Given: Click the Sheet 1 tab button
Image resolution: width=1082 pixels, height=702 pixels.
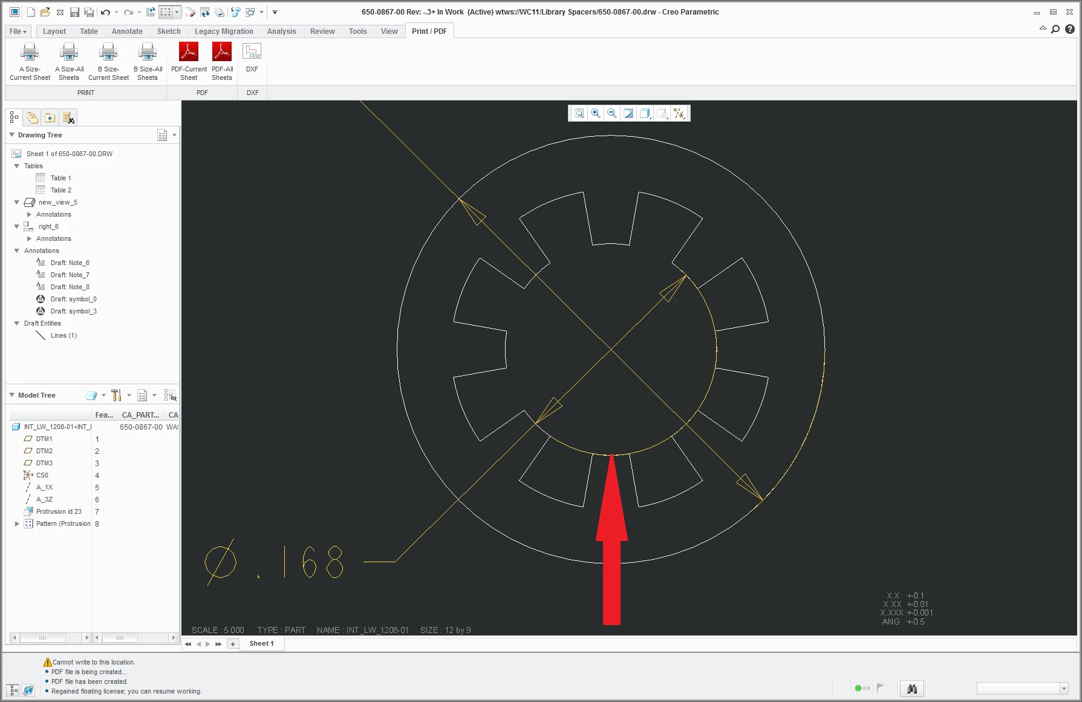Looking at the screenshot, I should (261, 643).
